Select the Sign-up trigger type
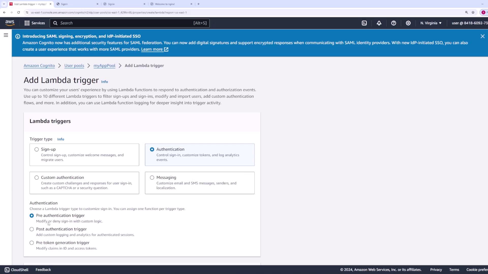 [x=37, y=149]
